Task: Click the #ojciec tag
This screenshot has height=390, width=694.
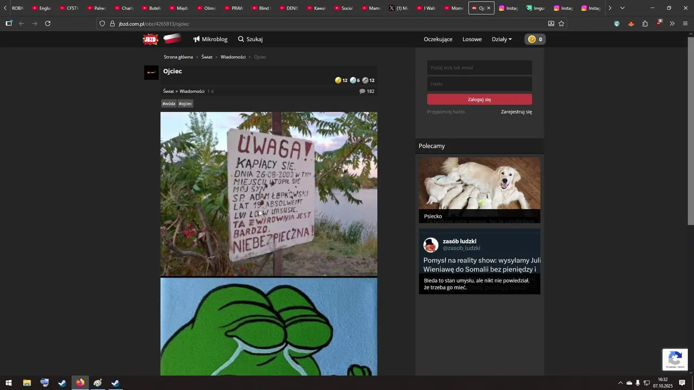Action: [185, 103]
